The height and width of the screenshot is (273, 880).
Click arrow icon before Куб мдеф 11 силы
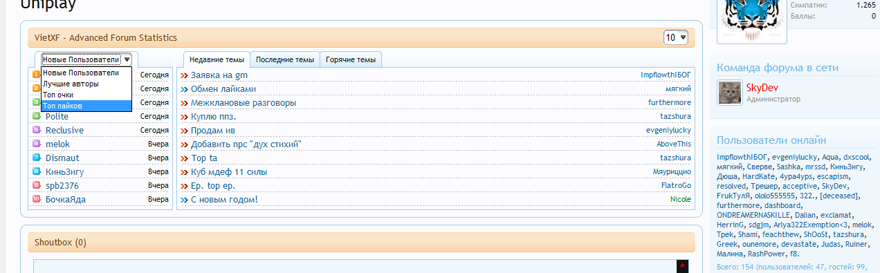click(x=184, y=171)
